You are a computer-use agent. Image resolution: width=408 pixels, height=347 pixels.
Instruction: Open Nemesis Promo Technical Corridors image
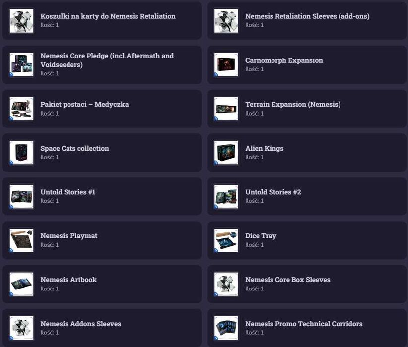226,328
